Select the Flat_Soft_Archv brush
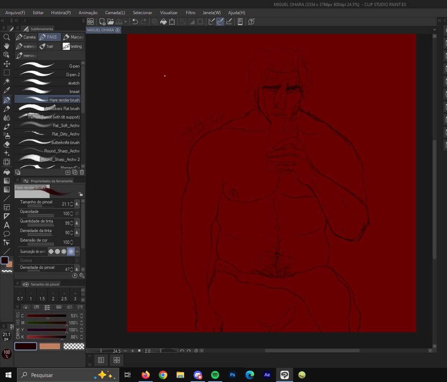 pos(47,126)
